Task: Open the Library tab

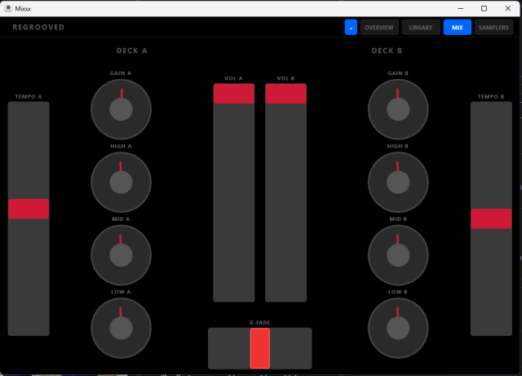Action: click(421, 28)
